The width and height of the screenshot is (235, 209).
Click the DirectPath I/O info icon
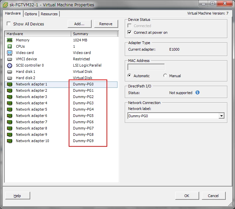point(197,93)
